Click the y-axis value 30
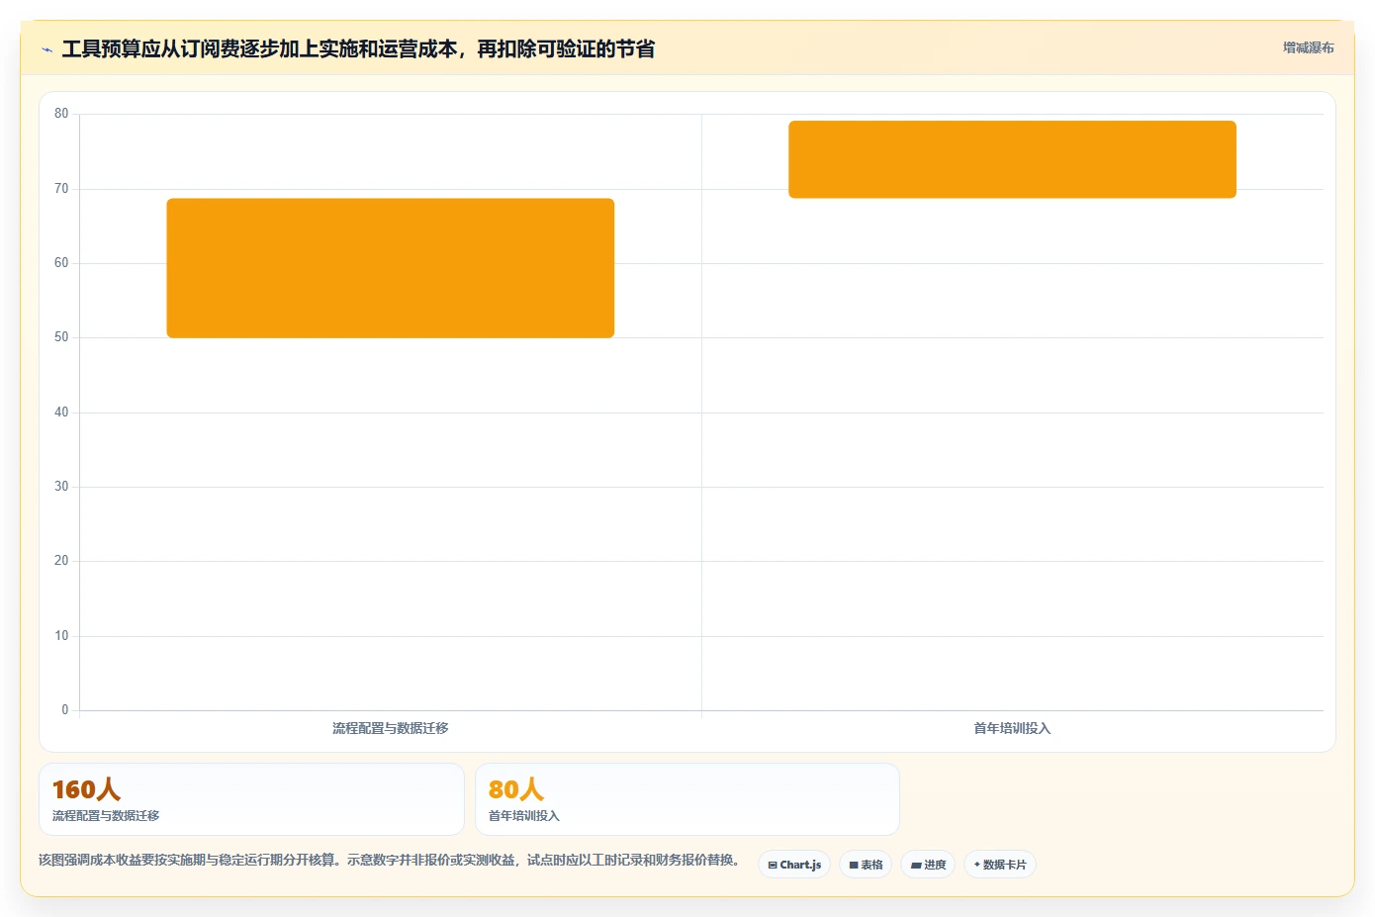 point(61,487)
